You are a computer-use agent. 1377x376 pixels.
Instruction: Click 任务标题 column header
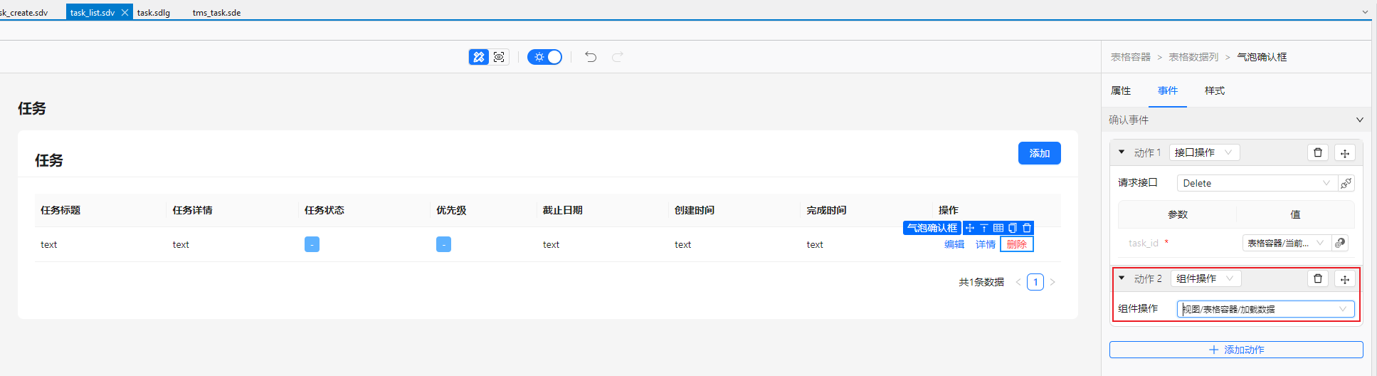click(x=60, y=210)
